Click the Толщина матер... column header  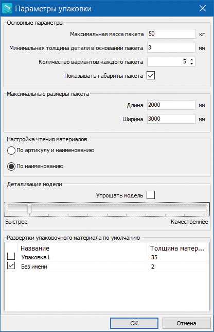pyautogui.click(x=178, y=248)
